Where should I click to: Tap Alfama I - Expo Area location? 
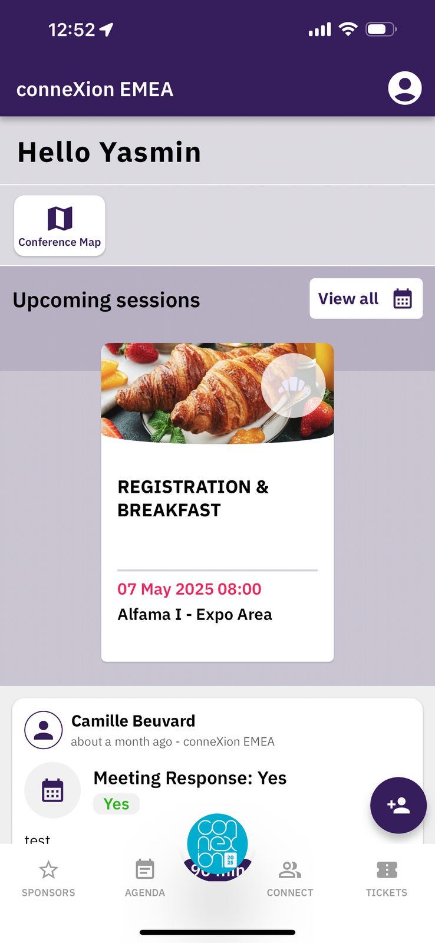[195, 614]
